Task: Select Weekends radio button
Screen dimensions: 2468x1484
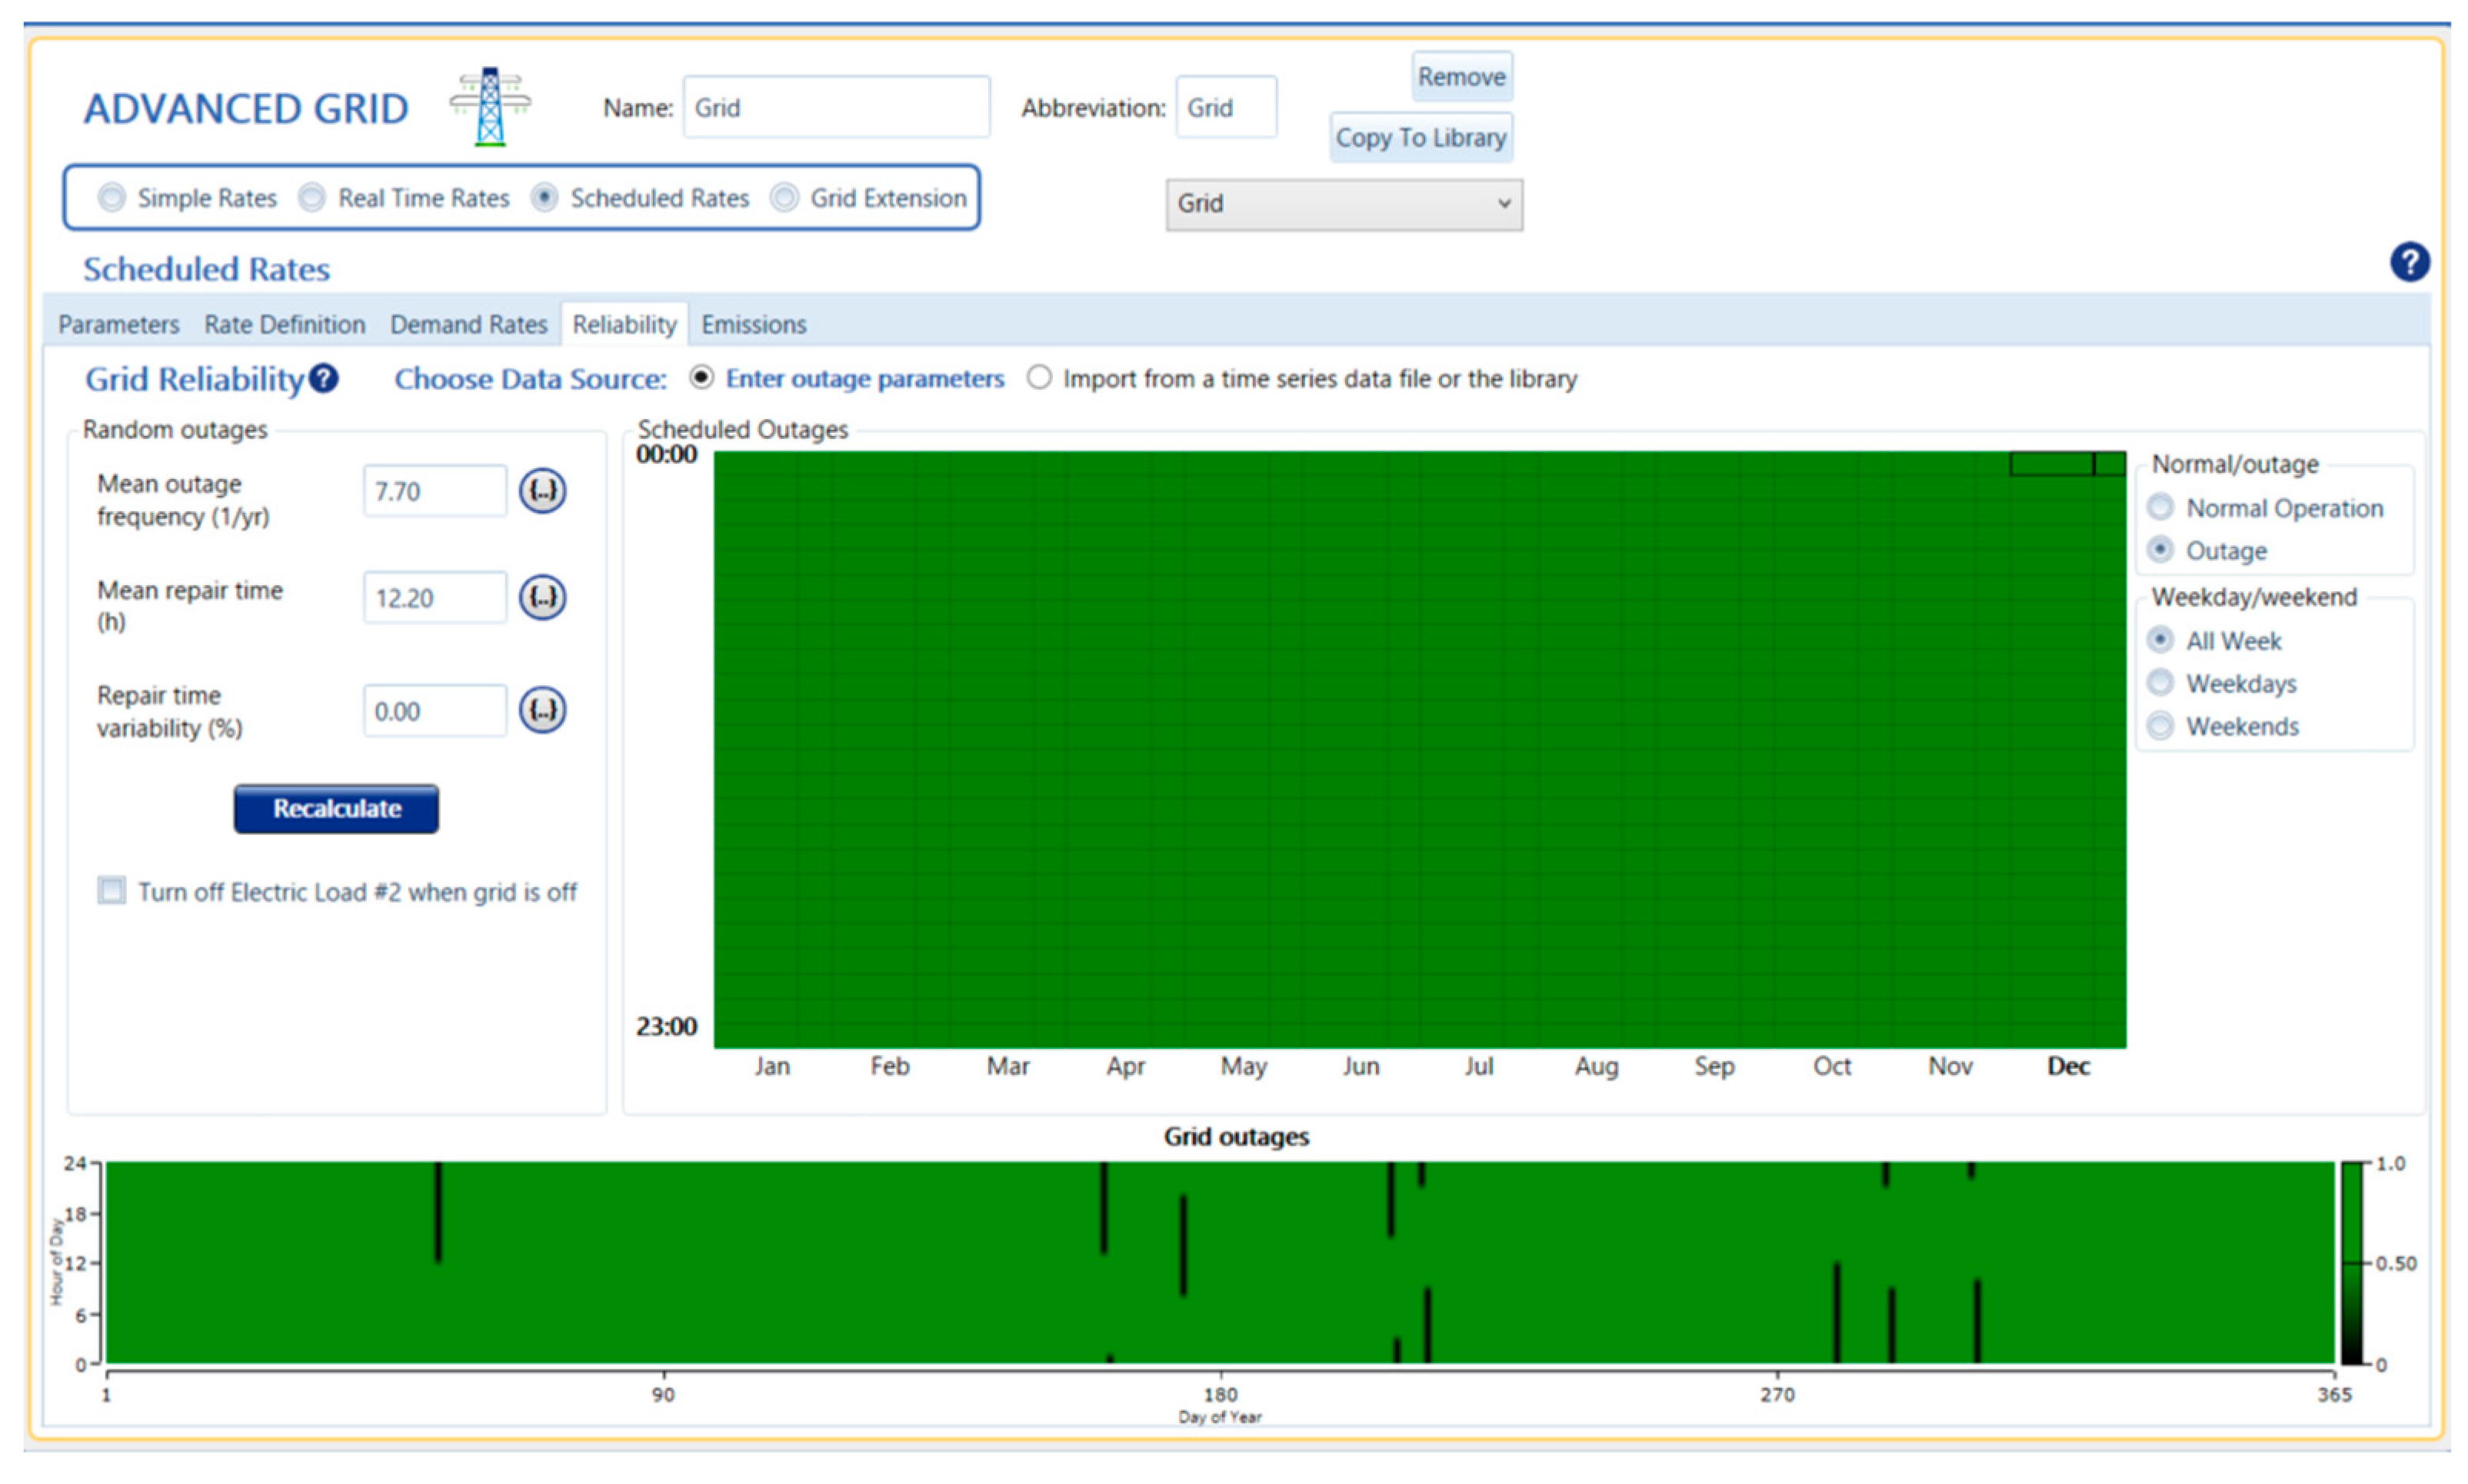Action: (2160, 726)
